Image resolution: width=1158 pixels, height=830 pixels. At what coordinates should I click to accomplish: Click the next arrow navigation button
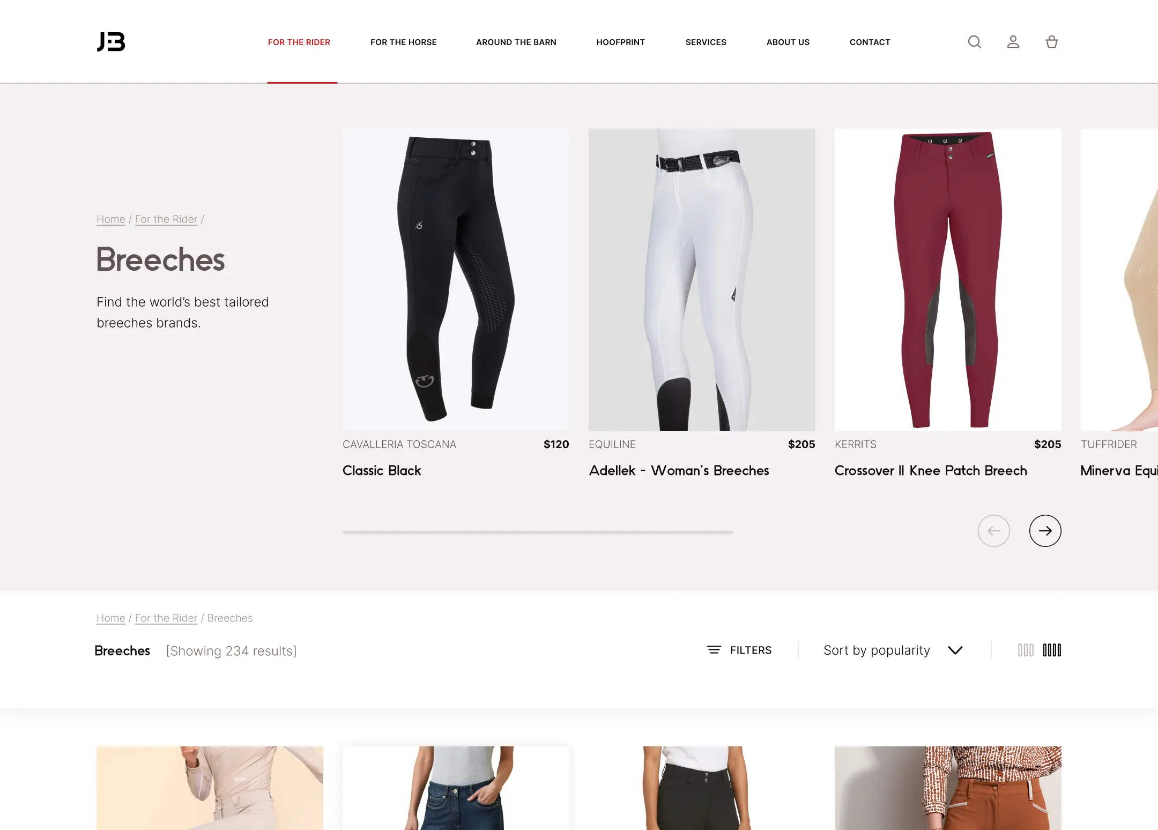[x=1045, y=531]
